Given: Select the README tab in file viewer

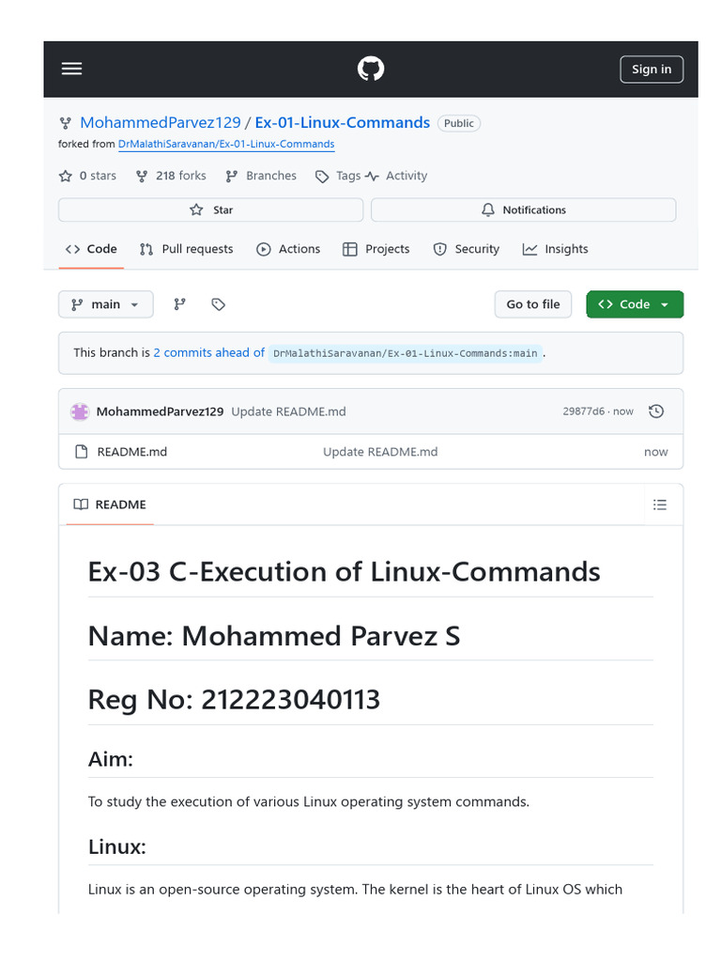Looking at the screenshot, I should [x=110, y=504].
